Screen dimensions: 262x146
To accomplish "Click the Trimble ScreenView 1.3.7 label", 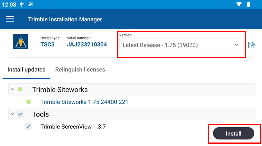I will pos(73,127).
